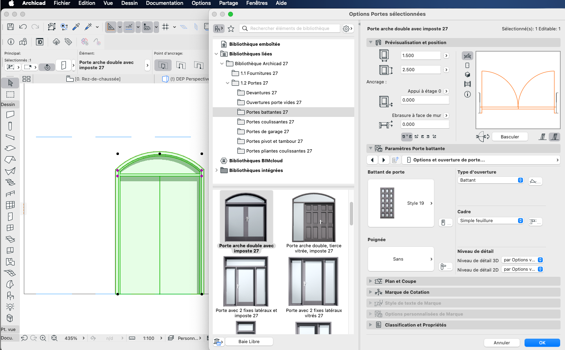Click the map location pin icon
565x350 pixels.
coord(23,42)
